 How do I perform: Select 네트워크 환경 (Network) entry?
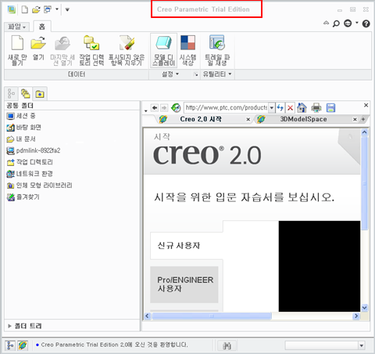30,174
